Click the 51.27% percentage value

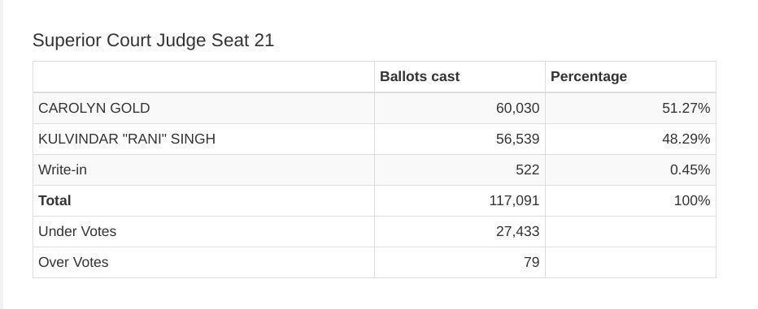[x=686, y=108]
